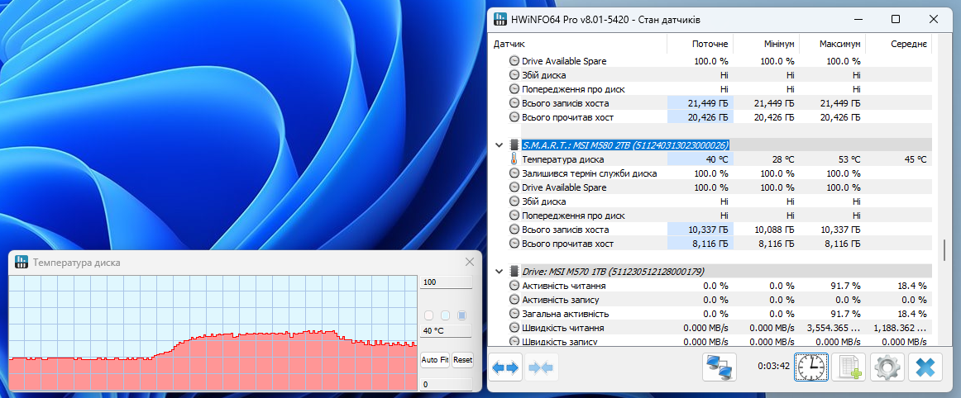Click the sensor icon of Загальна активність
The width and height of the screenshot is (961, 398).
tap(514, 314)
